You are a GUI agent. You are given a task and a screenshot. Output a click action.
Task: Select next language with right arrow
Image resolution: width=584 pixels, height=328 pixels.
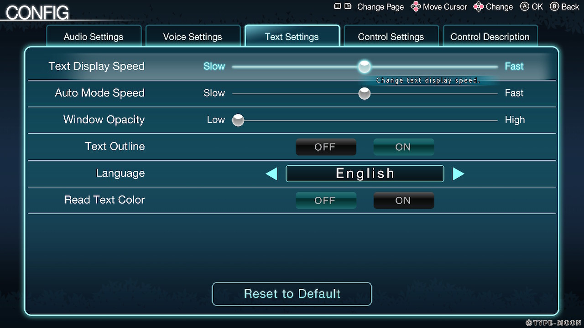coord(458,174)
